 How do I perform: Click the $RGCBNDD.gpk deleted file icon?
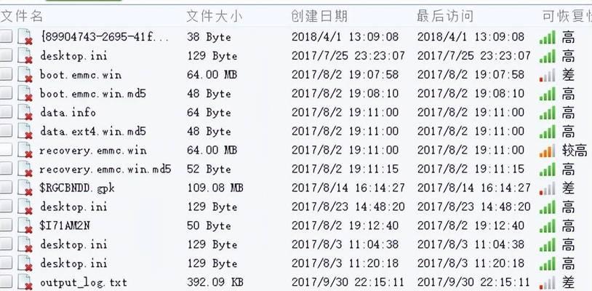[x=25, y=188]
